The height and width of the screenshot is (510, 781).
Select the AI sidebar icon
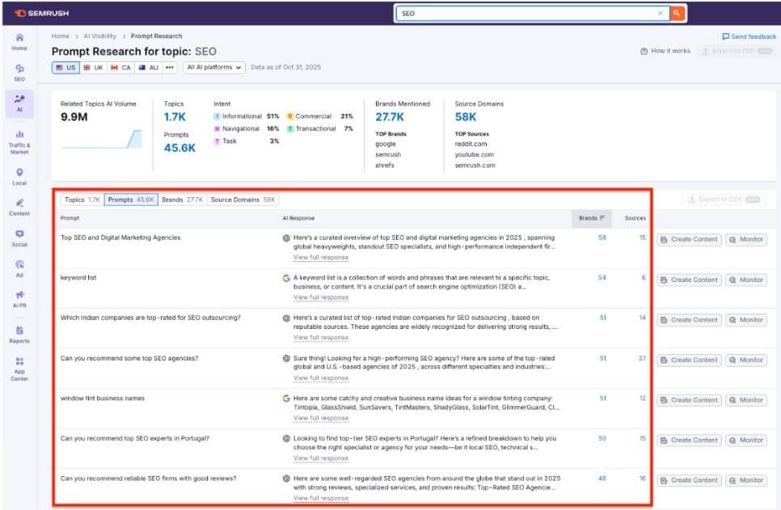[19, 103]
